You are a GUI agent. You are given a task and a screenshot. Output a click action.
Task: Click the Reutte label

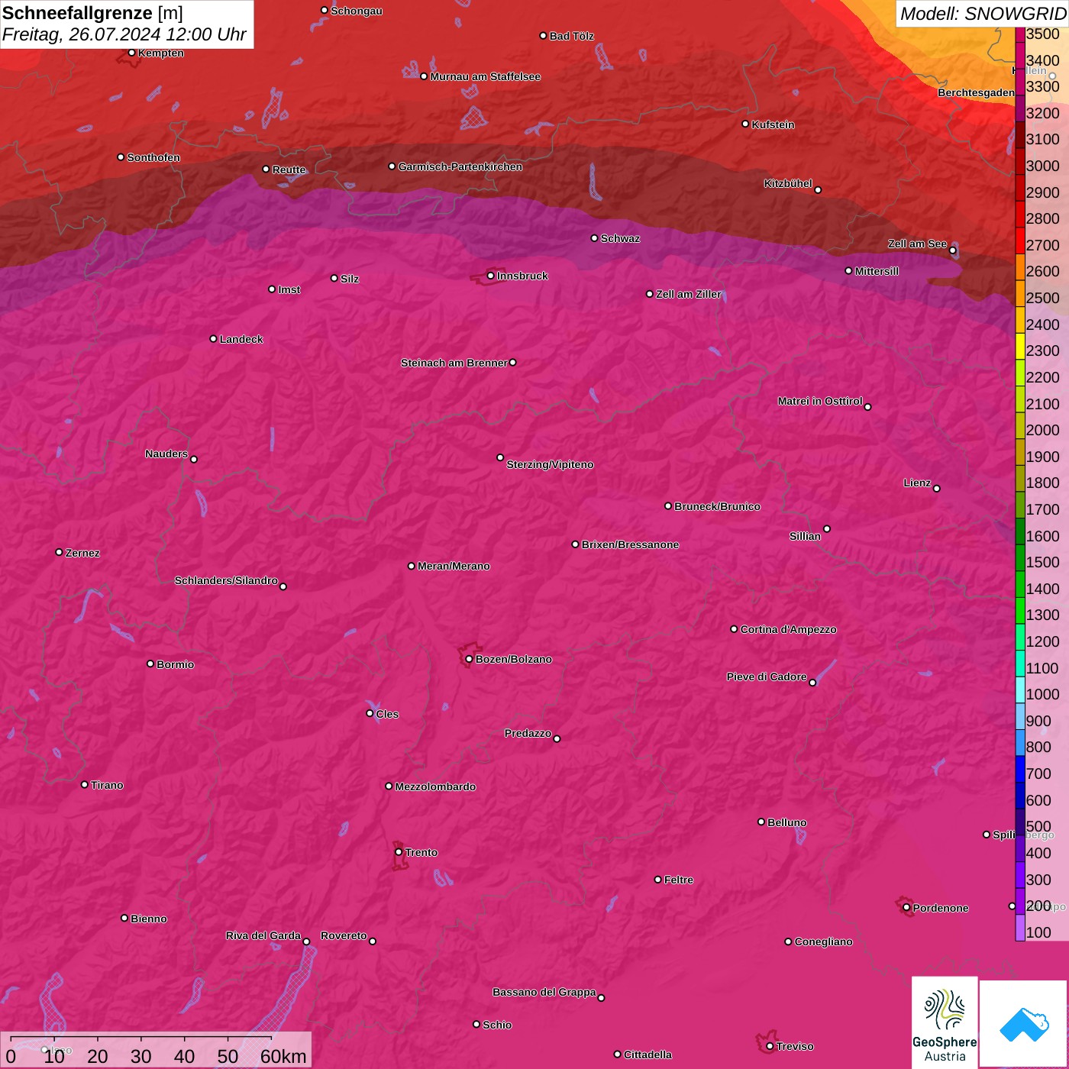pos(289,170)
